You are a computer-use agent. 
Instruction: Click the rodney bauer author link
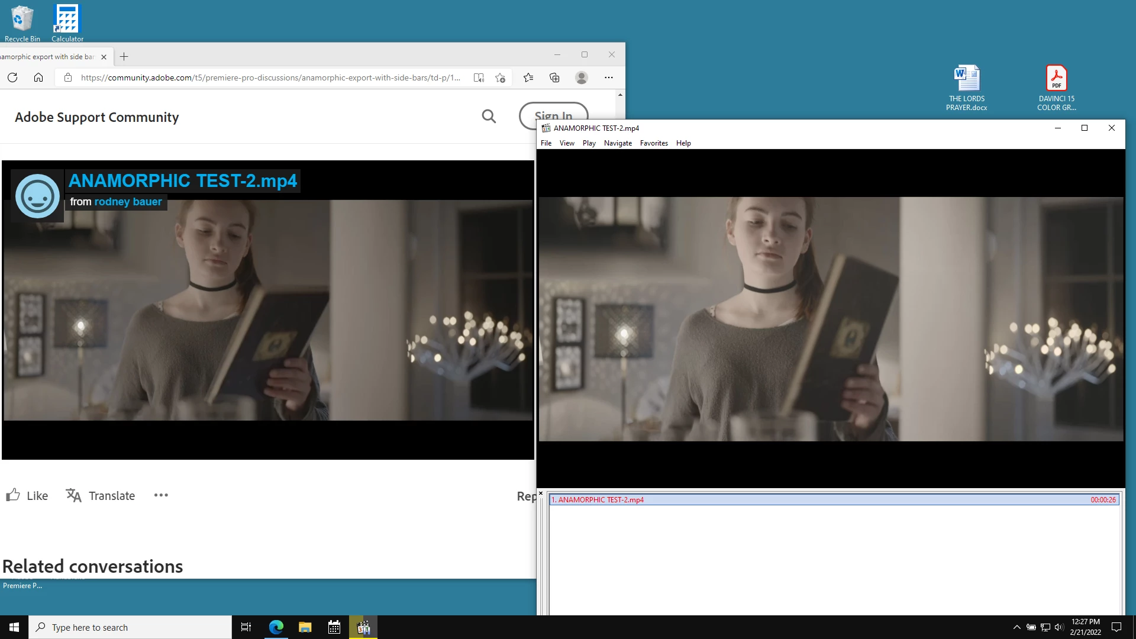point(128,202)
